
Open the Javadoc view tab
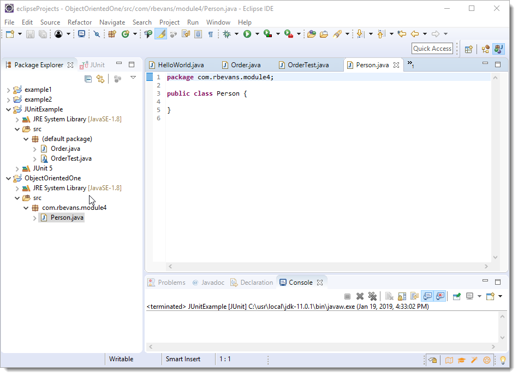209,283
